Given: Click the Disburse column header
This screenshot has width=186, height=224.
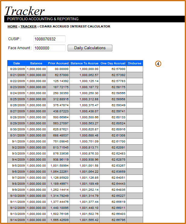Looking at the screenshot, I should [x=135, y=63].
